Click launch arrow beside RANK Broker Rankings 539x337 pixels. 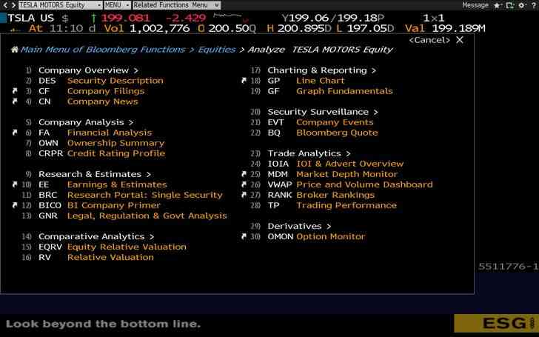[x=244, y=195]
